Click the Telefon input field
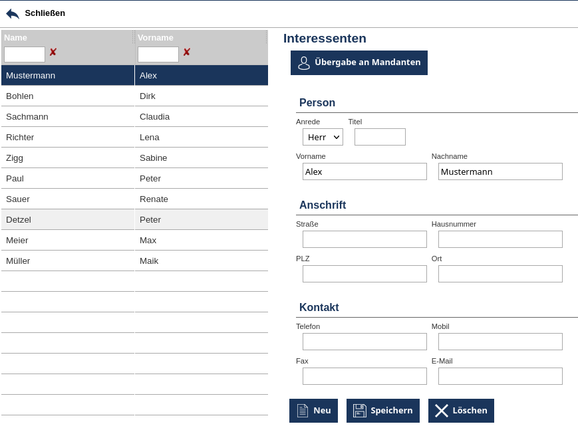Screen dimensions: 578x432 [x=364, y=342]
